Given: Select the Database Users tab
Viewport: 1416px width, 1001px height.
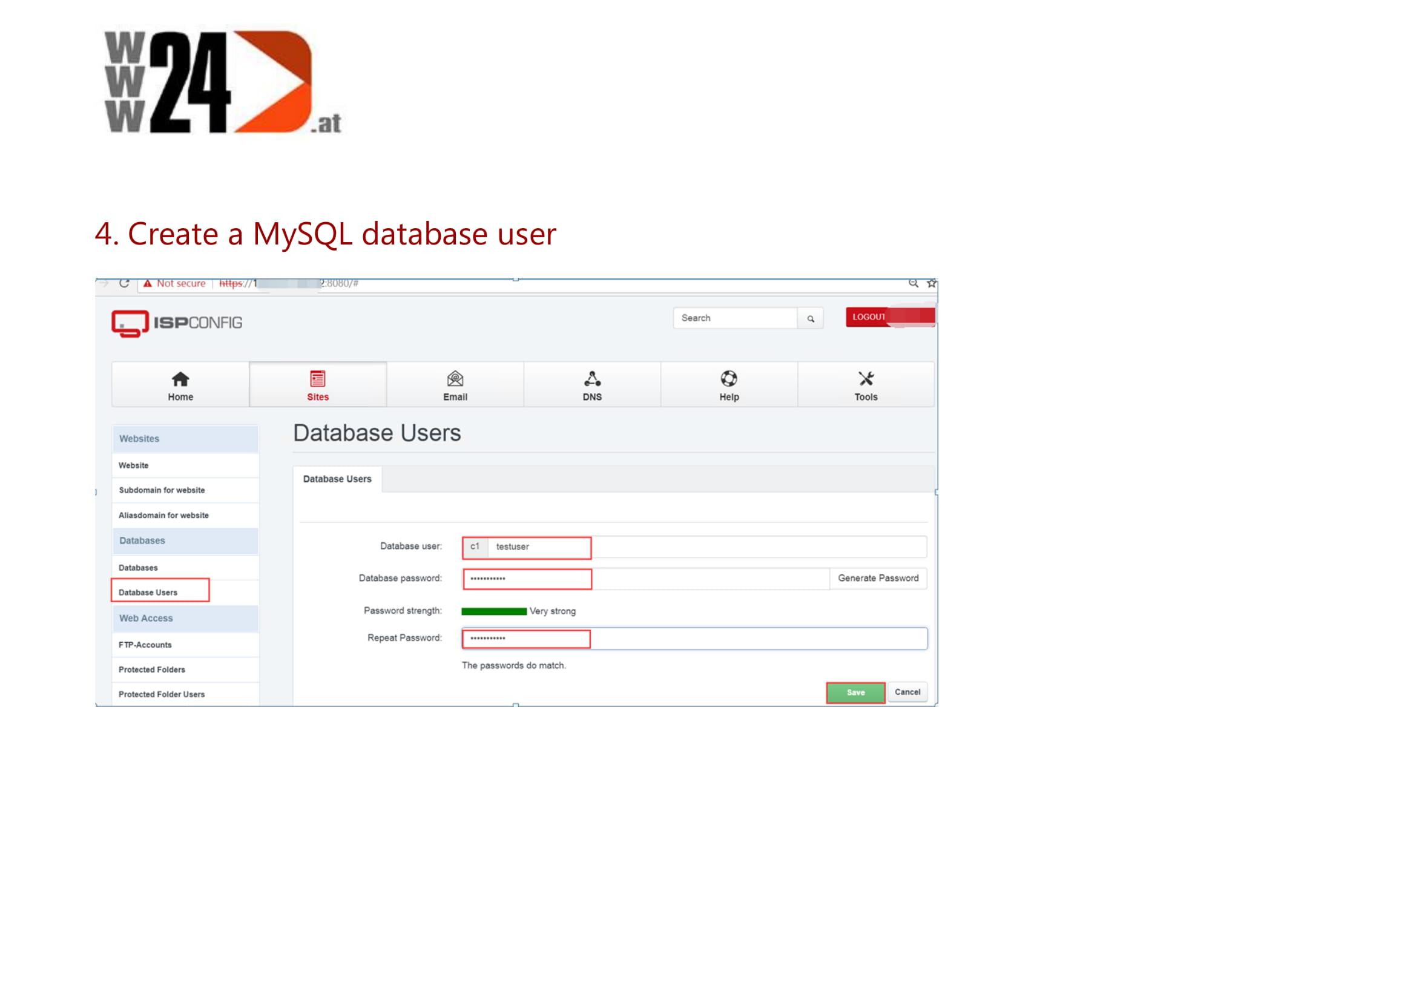Looking at the screenshot, I should [337, 479].
